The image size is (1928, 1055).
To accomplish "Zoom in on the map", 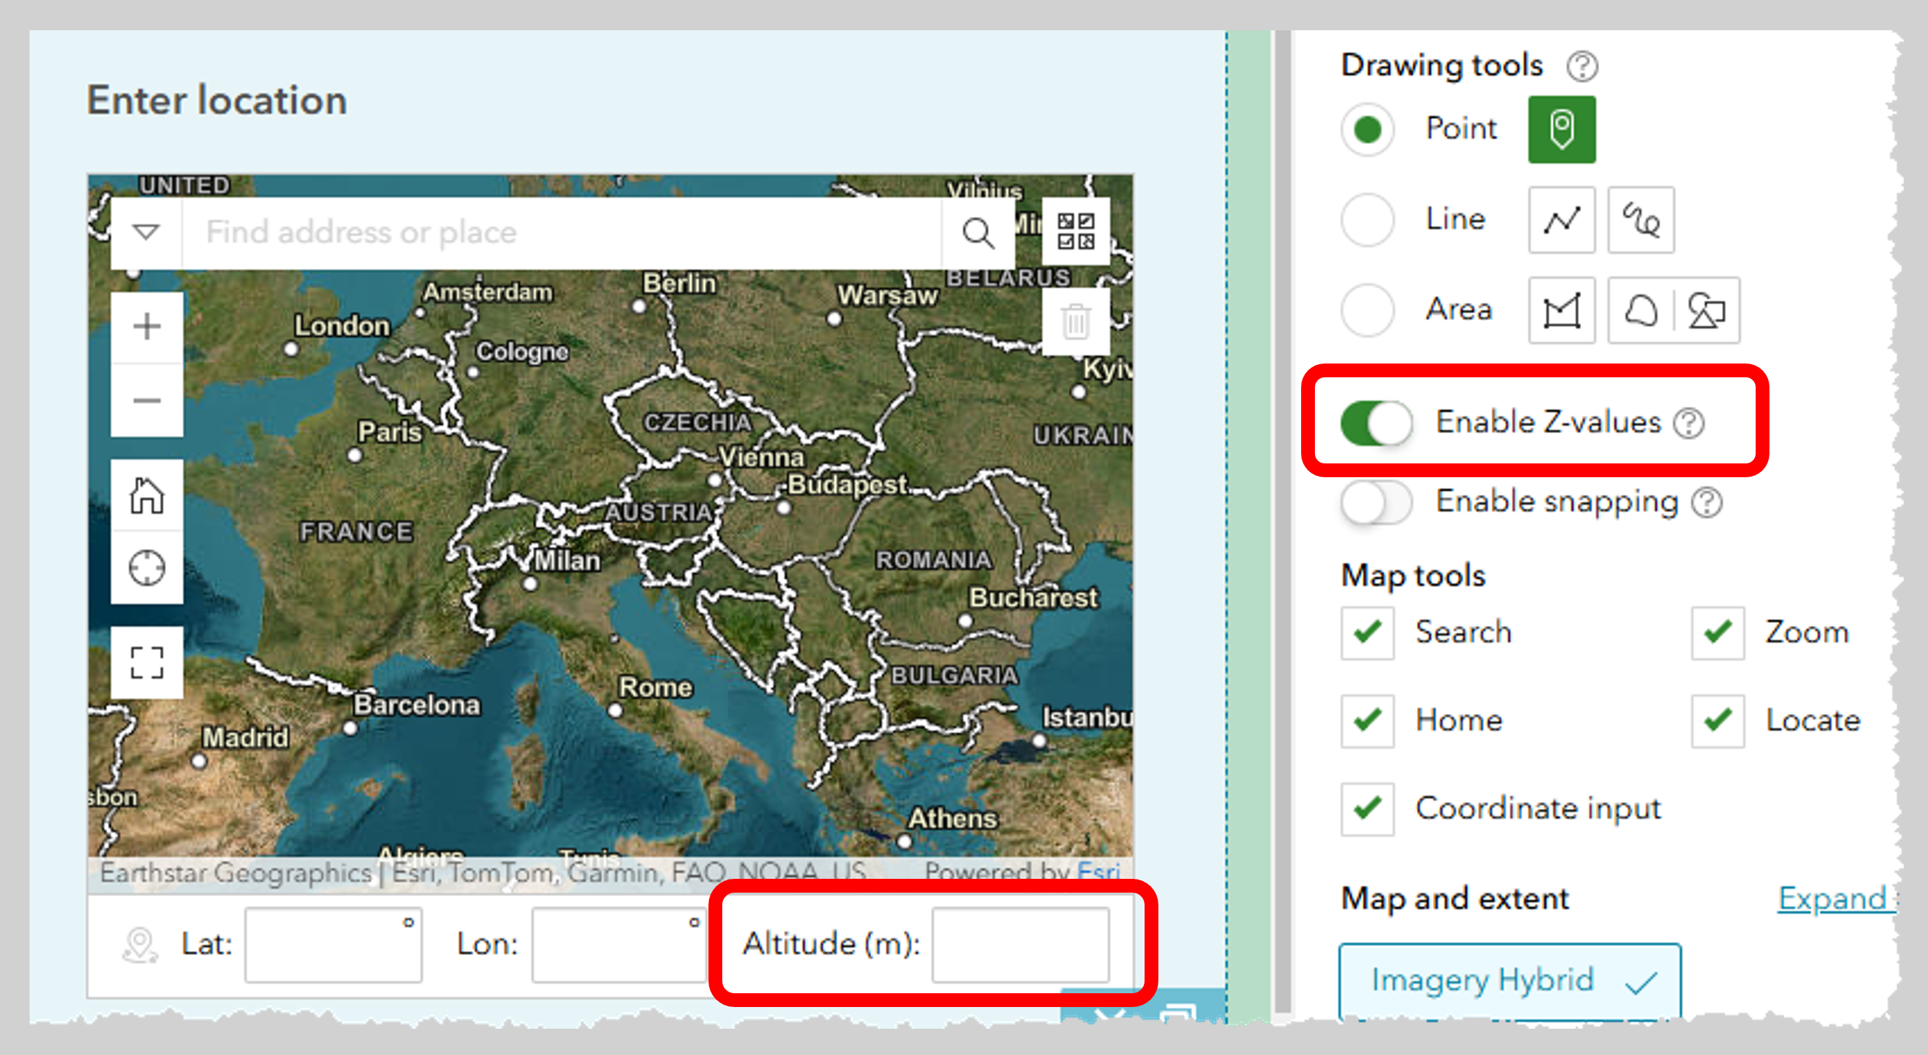I will point(147,327).
